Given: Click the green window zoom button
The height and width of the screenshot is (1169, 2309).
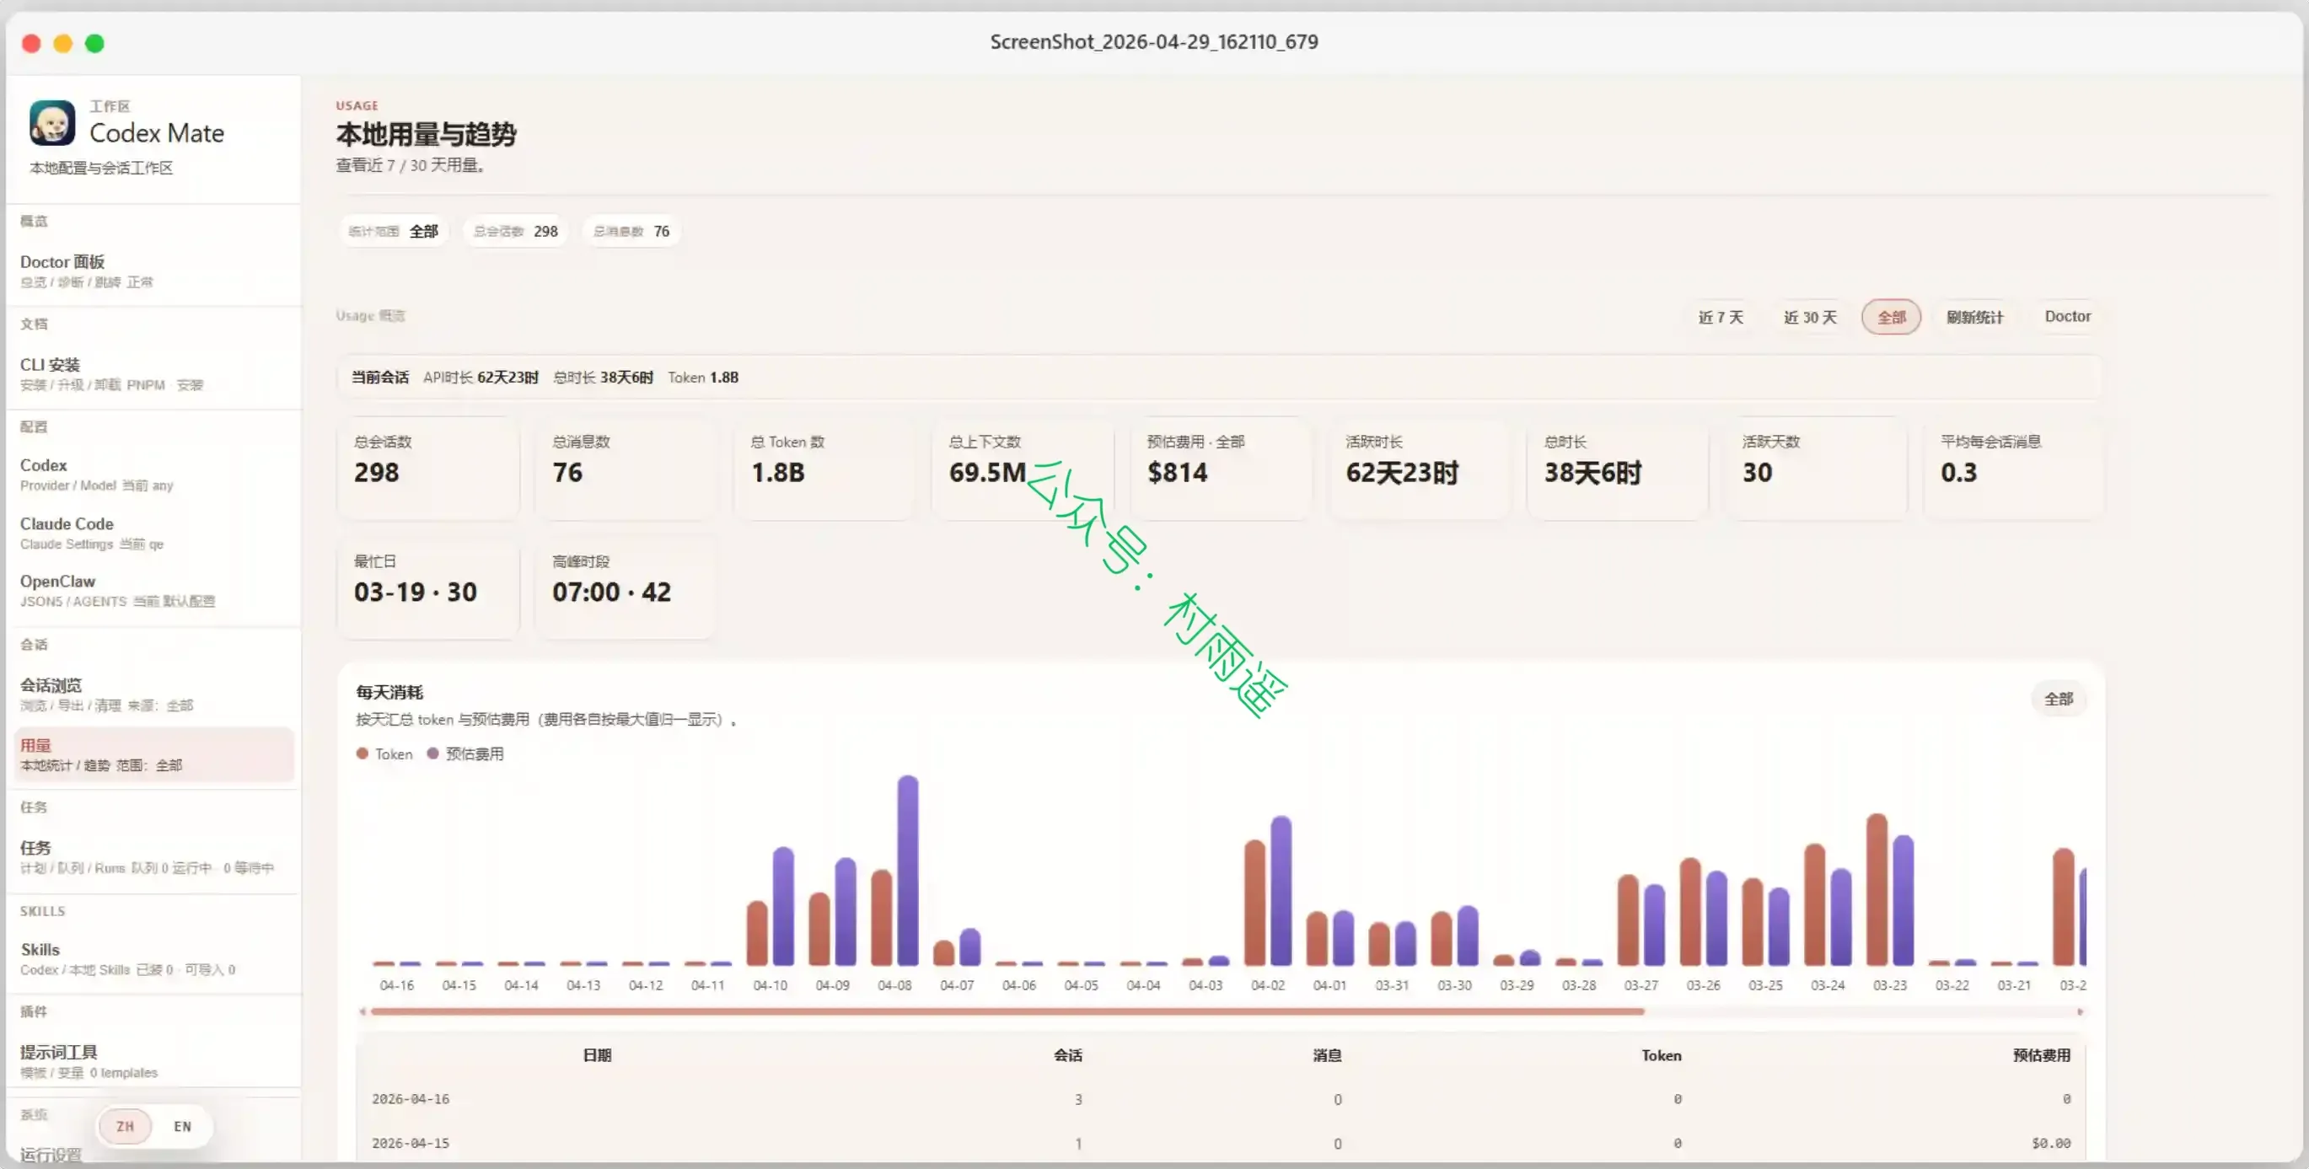Looking at the screenshot, I should pyautogui.click(x=94, y=43).
